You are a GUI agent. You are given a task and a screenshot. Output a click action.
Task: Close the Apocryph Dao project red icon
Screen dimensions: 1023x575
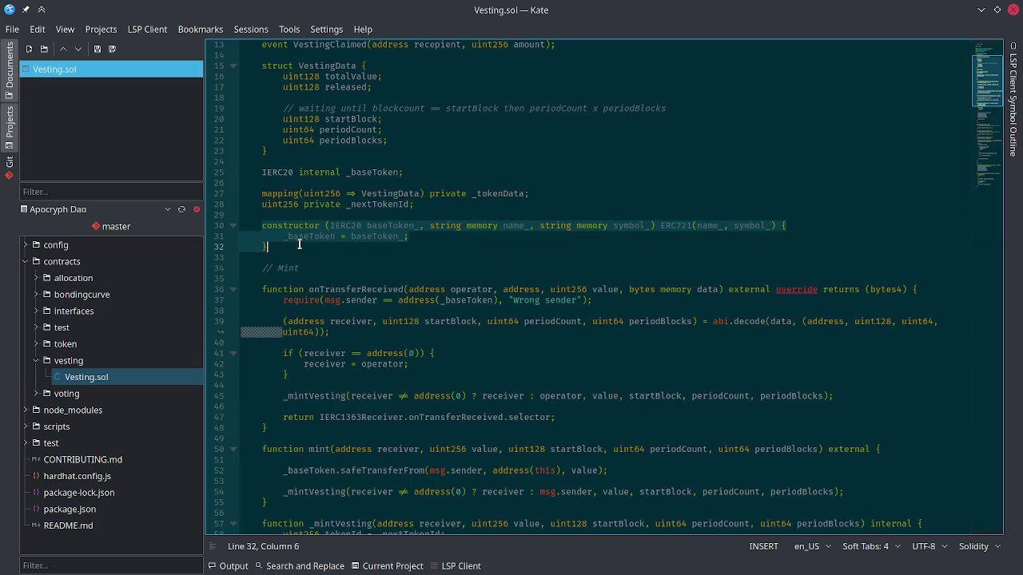197,209
